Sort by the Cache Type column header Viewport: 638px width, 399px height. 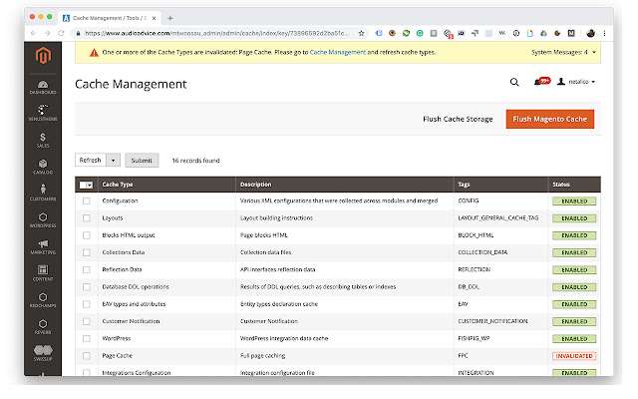point(118,185)
